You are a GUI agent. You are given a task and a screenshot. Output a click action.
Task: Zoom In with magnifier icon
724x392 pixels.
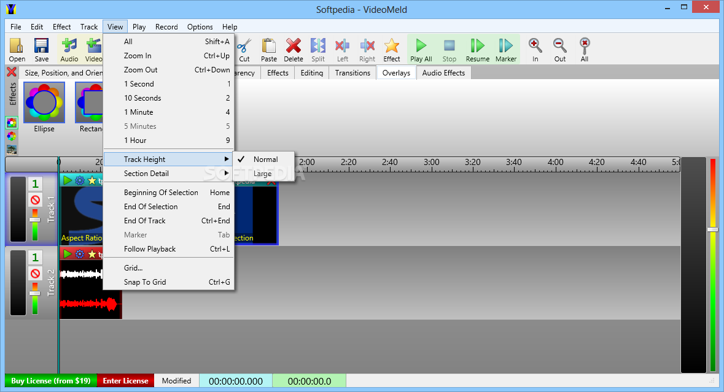[x=535, y=50]
